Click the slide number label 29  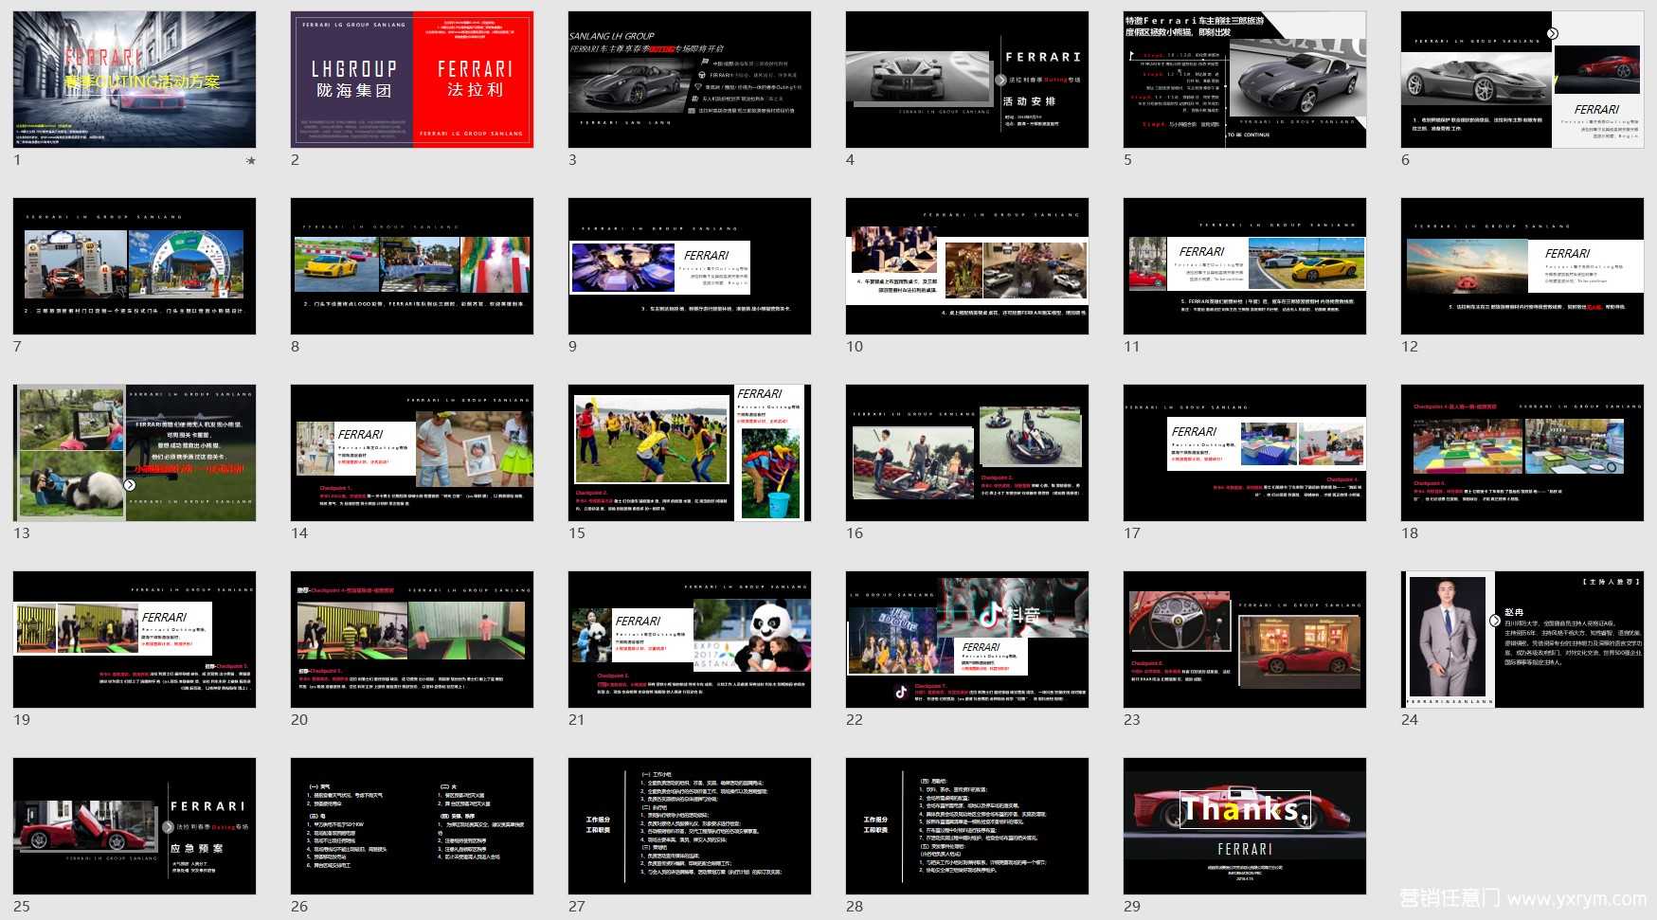point(1132,907)
